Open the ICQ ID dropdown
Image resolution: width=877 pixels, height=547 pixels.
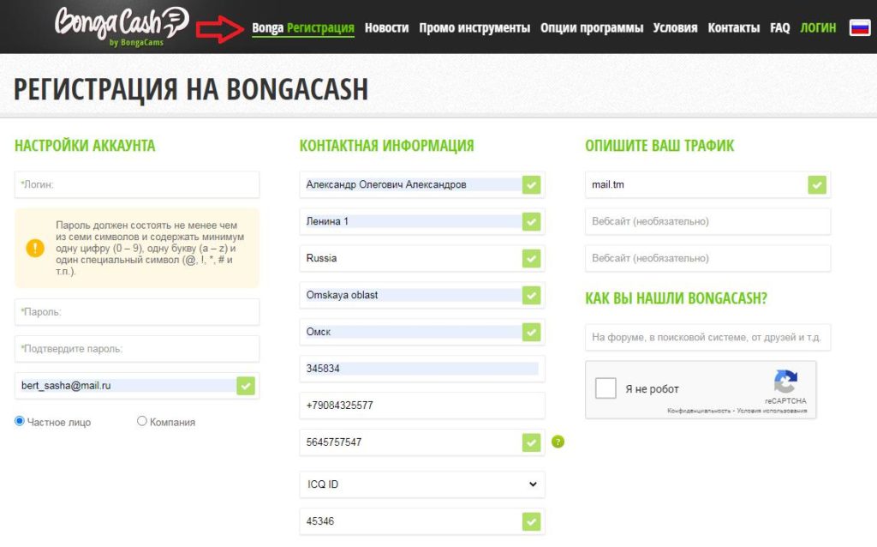coord(422,484)
